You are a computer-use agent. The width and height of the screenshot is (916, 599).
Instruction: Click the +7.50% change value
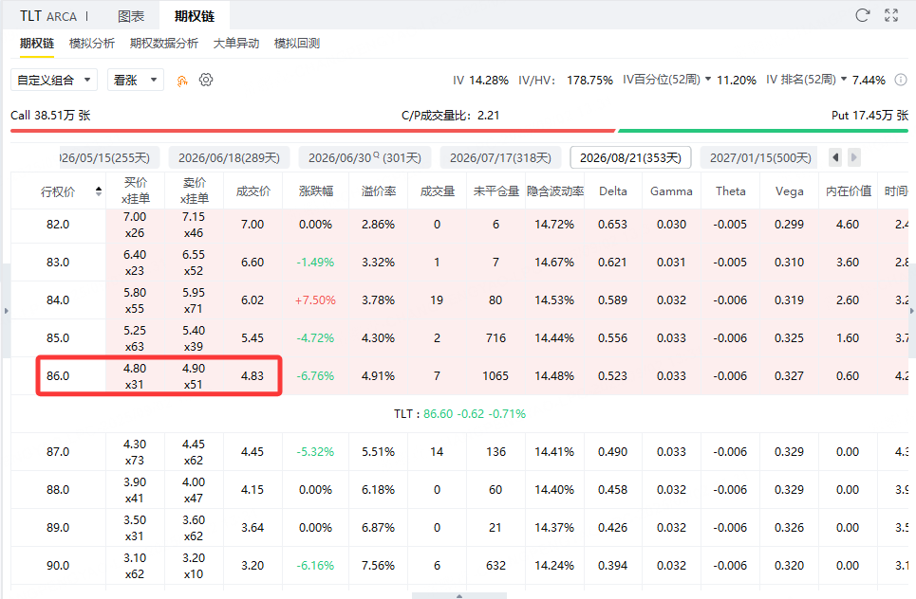(315, 300)
